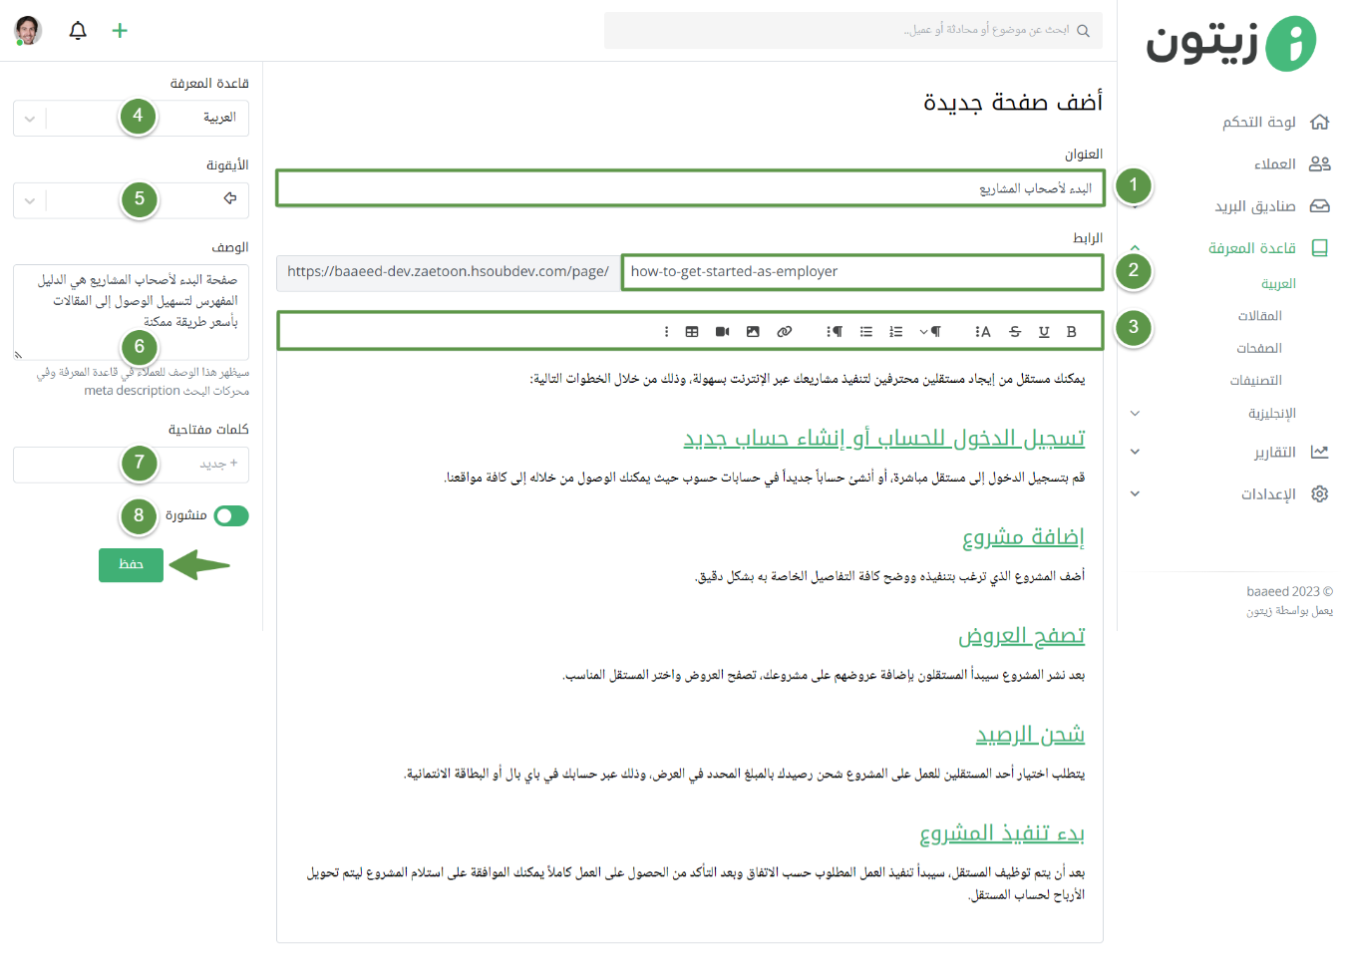The image size is (1346, 963).
Task: Click the search magnifier icon
Action: coord(1083,31)
